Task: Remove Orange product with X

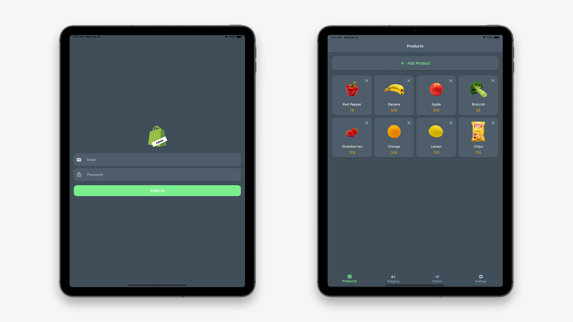Action: click(409, 122)
